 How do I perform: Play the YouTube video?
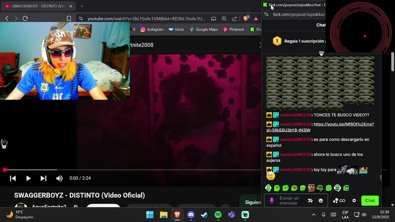[28, 178]
